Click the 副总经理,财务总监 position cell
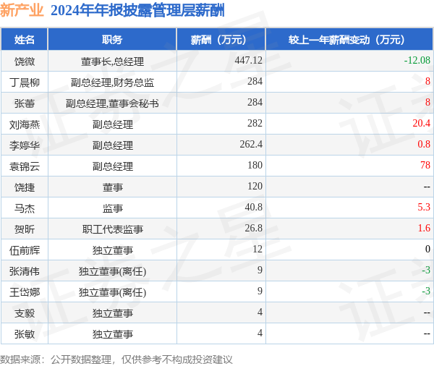 pos(112,82)
